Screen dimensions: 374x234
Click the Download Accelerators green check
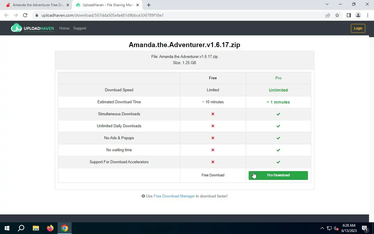[x=278, y=162]
